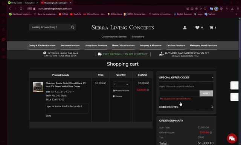Click the translate extension icon
This screenshot has height=145, width=241.
[211, 9]
